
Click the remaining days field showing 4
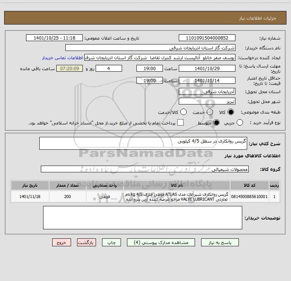109,68
